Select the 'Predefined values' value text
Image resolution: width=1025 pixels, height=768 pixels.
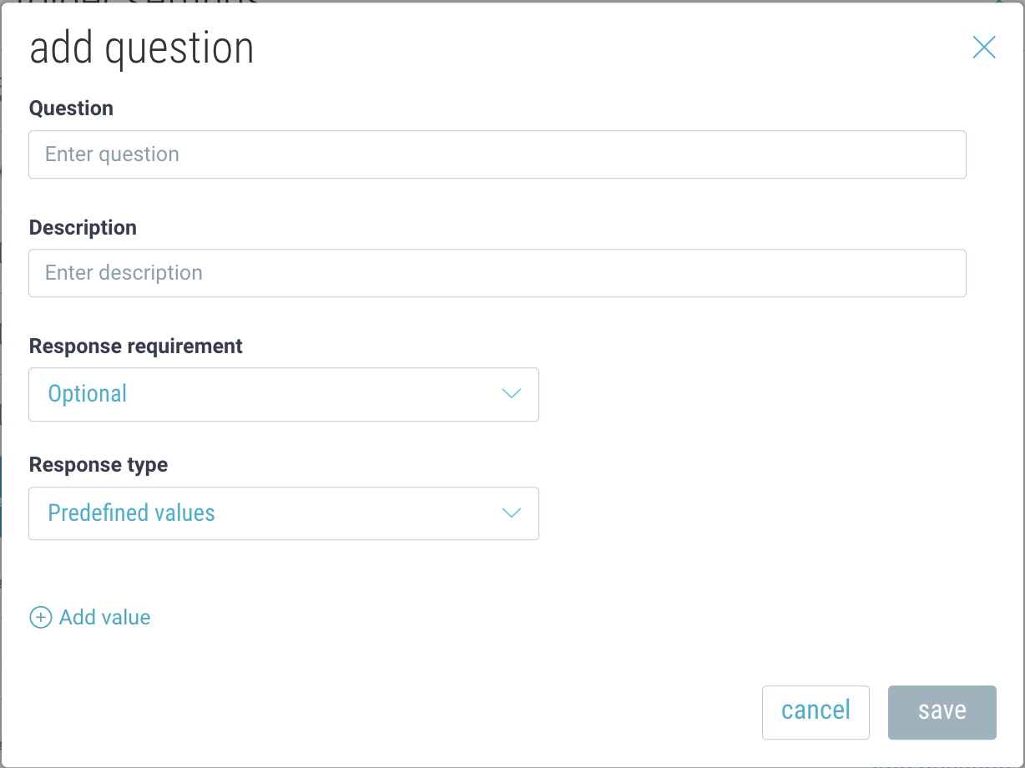tap(131, 513)
